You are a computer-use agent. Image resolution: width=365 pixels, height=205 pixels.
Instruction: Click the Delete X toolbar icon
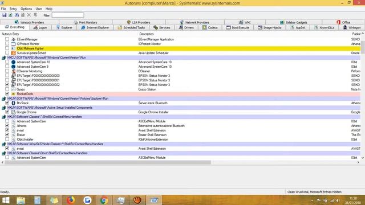(x=29, y=15)
